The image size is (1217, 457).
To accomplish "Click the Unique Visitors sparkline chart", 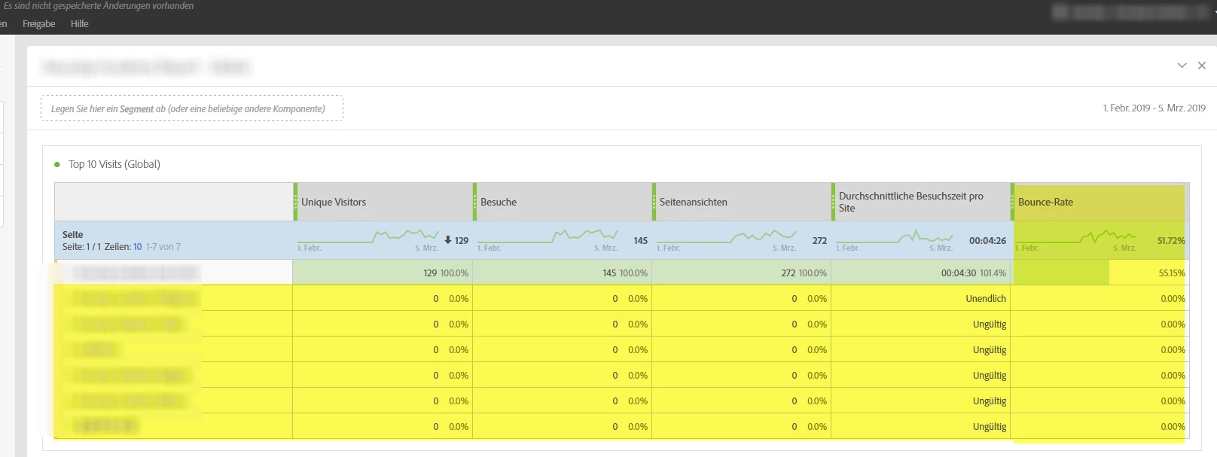I will tap(368, 237).
